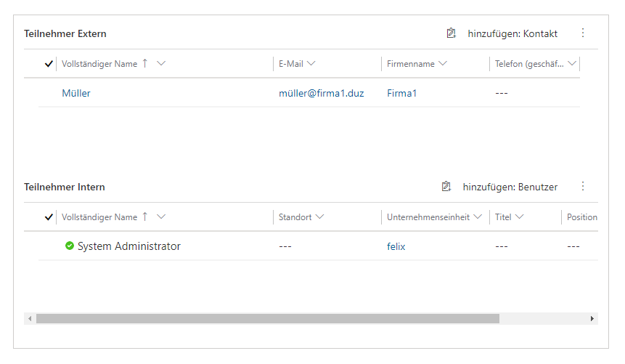The width and height of the screenshot is (625, 364).
Task: Click sort arrow in Intern Vollständiger Name column
Action: (x=145, y=217)
